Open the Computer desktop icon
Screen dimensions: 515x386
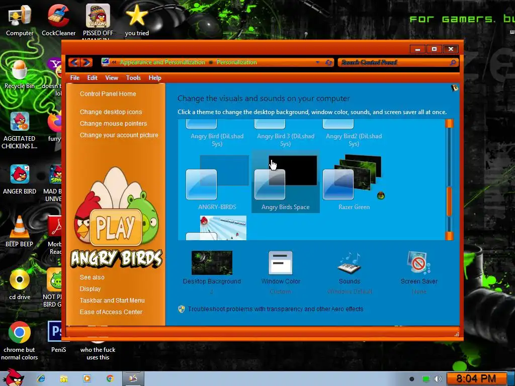[x=20, y=20]
